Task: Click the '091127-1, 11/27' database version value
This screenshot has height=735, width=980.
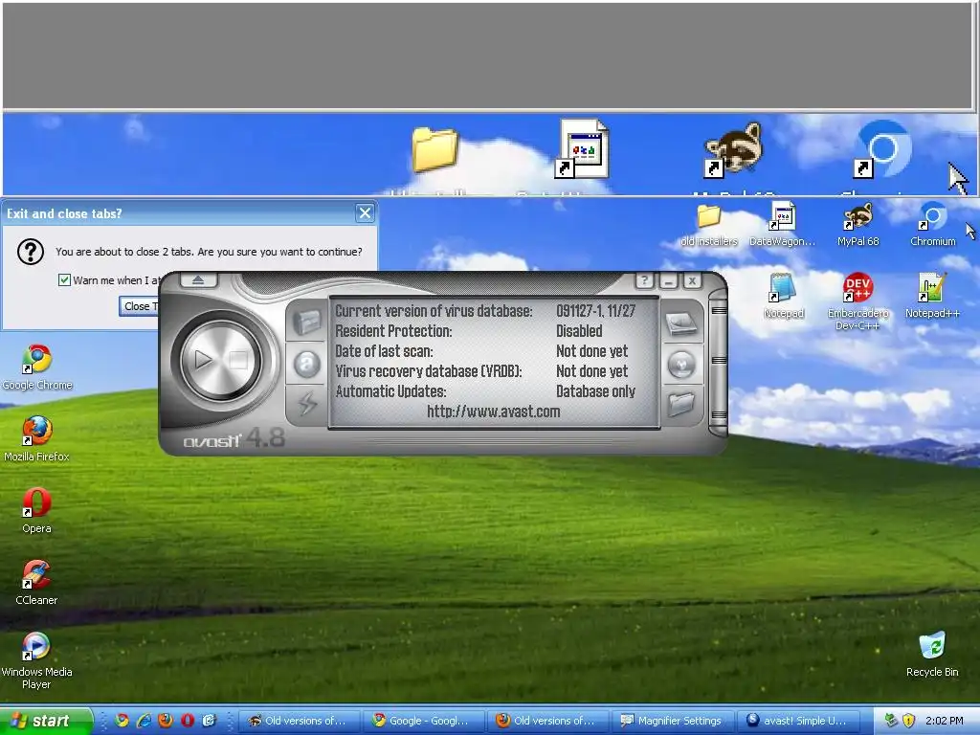Action: (x=595, y=311)
